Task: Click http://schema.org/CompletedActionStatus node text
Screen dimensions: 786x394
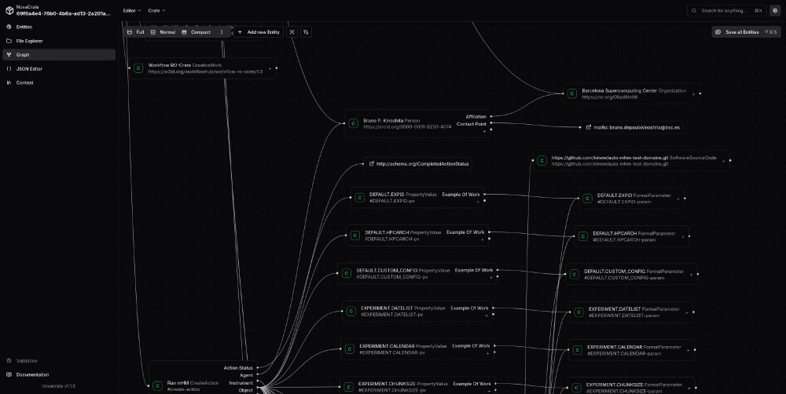Action: 423,164
